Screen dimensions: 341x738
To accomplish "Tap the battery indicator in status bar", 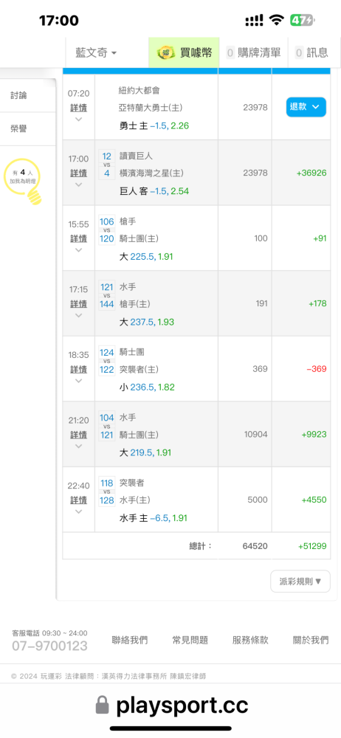I will 303,20.
